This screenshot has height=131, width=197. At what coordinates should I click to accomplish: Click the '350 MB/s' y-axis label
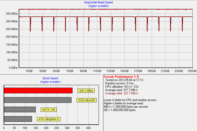[x=11, y=13]
